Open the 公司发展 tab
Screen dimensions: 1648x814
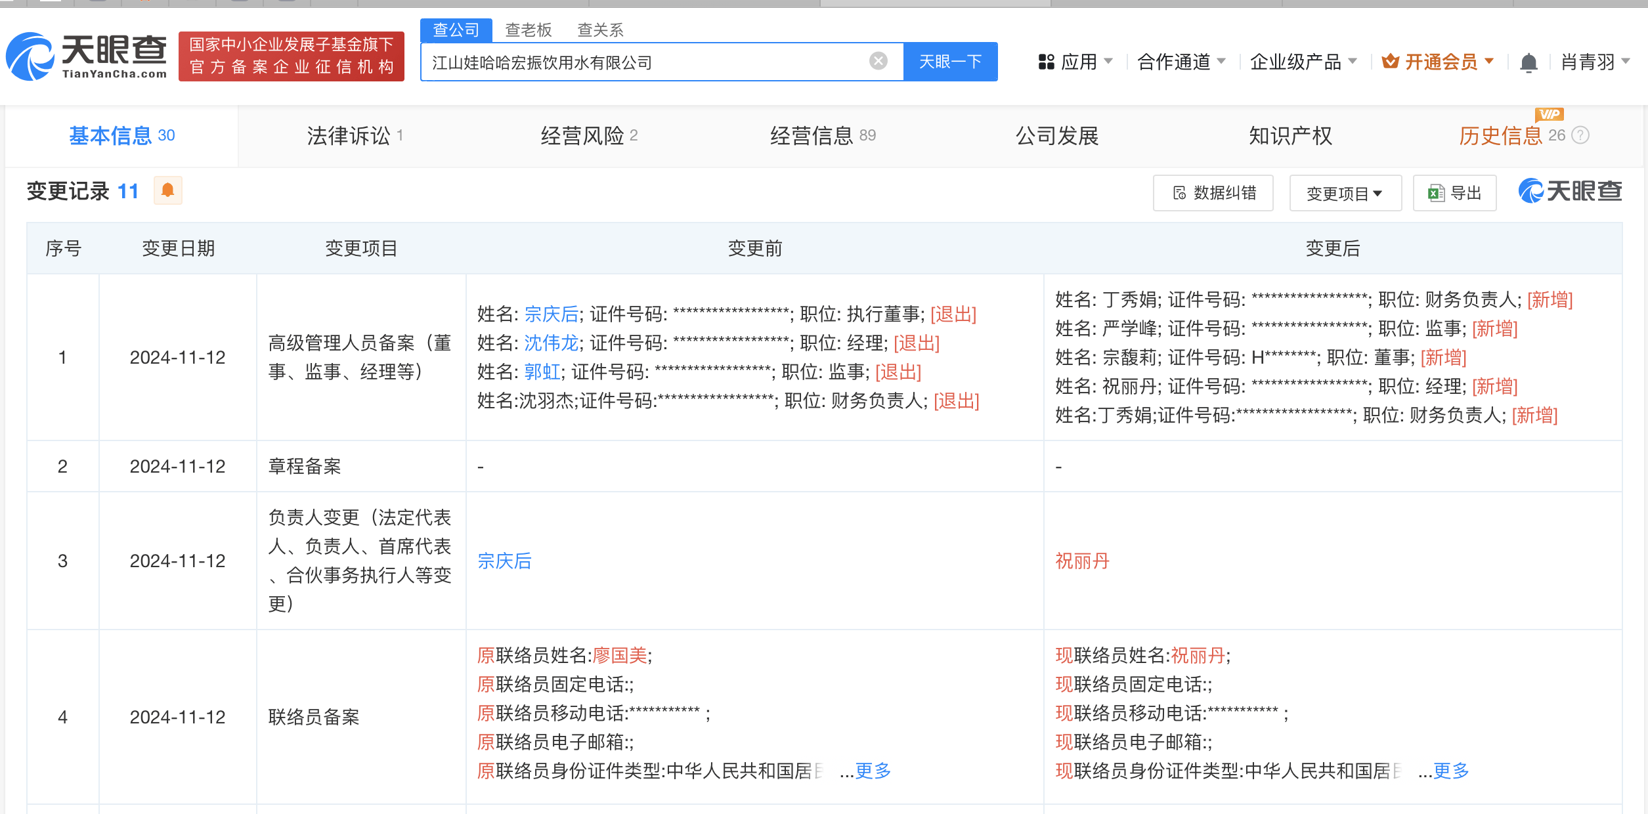point(1057,136)
